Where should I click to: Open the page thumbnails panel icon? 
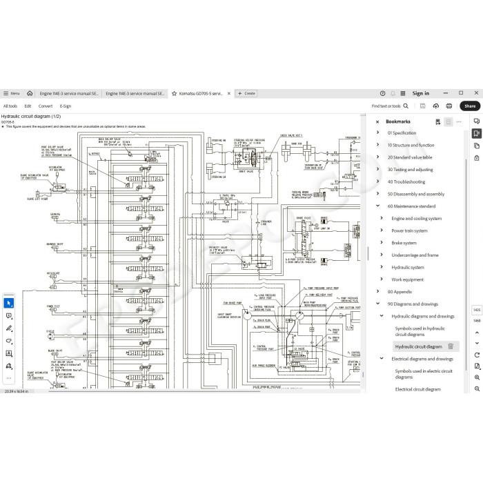coord(477,146)
